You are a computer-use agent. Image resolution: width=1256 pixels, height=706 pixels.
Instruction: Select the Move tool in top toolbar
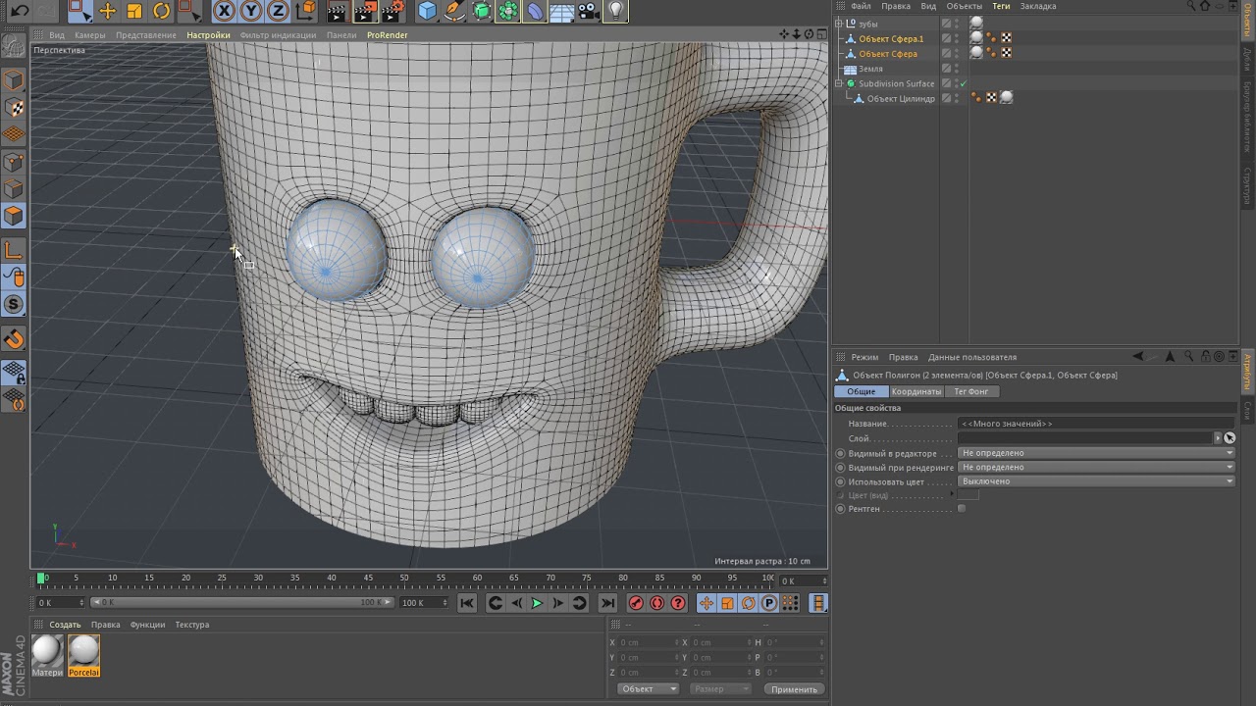tap(108, 11)
